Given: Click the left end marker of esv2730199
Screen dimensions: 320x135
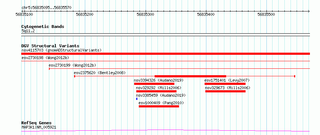Looking at the screenshot, I should click(49, 69).
